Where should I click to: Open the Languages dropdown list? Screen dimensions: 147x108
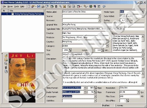tap(95, 96)
